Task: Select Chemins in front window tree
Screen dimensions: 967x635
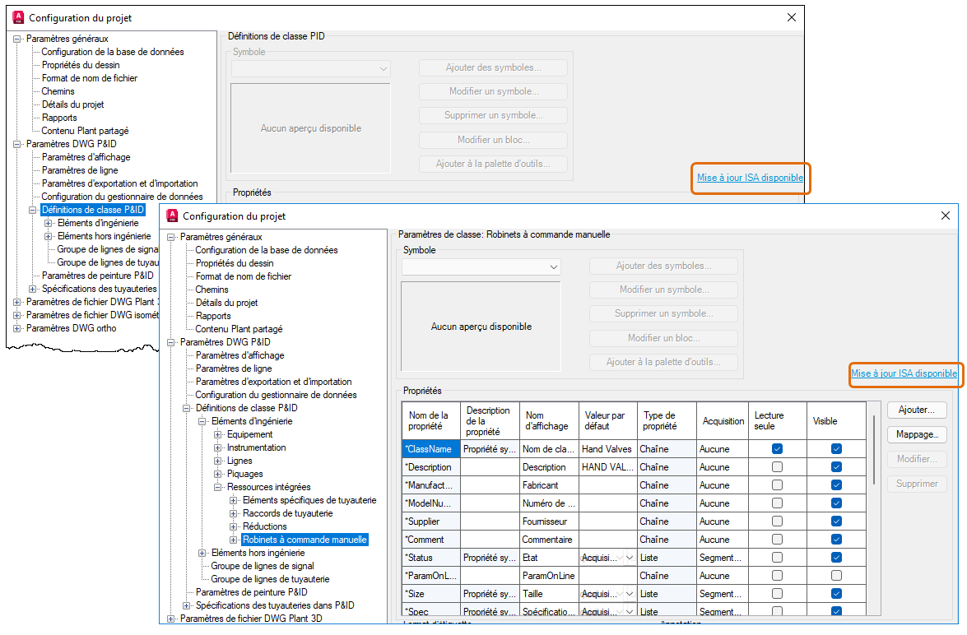Action: (x=212, y=290)
